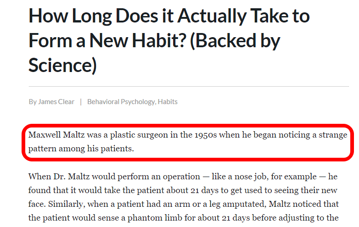Viewport: 359px width, 227px height.
Task: Click the dotted divider line under the title
Action: [x=189, y=86]
